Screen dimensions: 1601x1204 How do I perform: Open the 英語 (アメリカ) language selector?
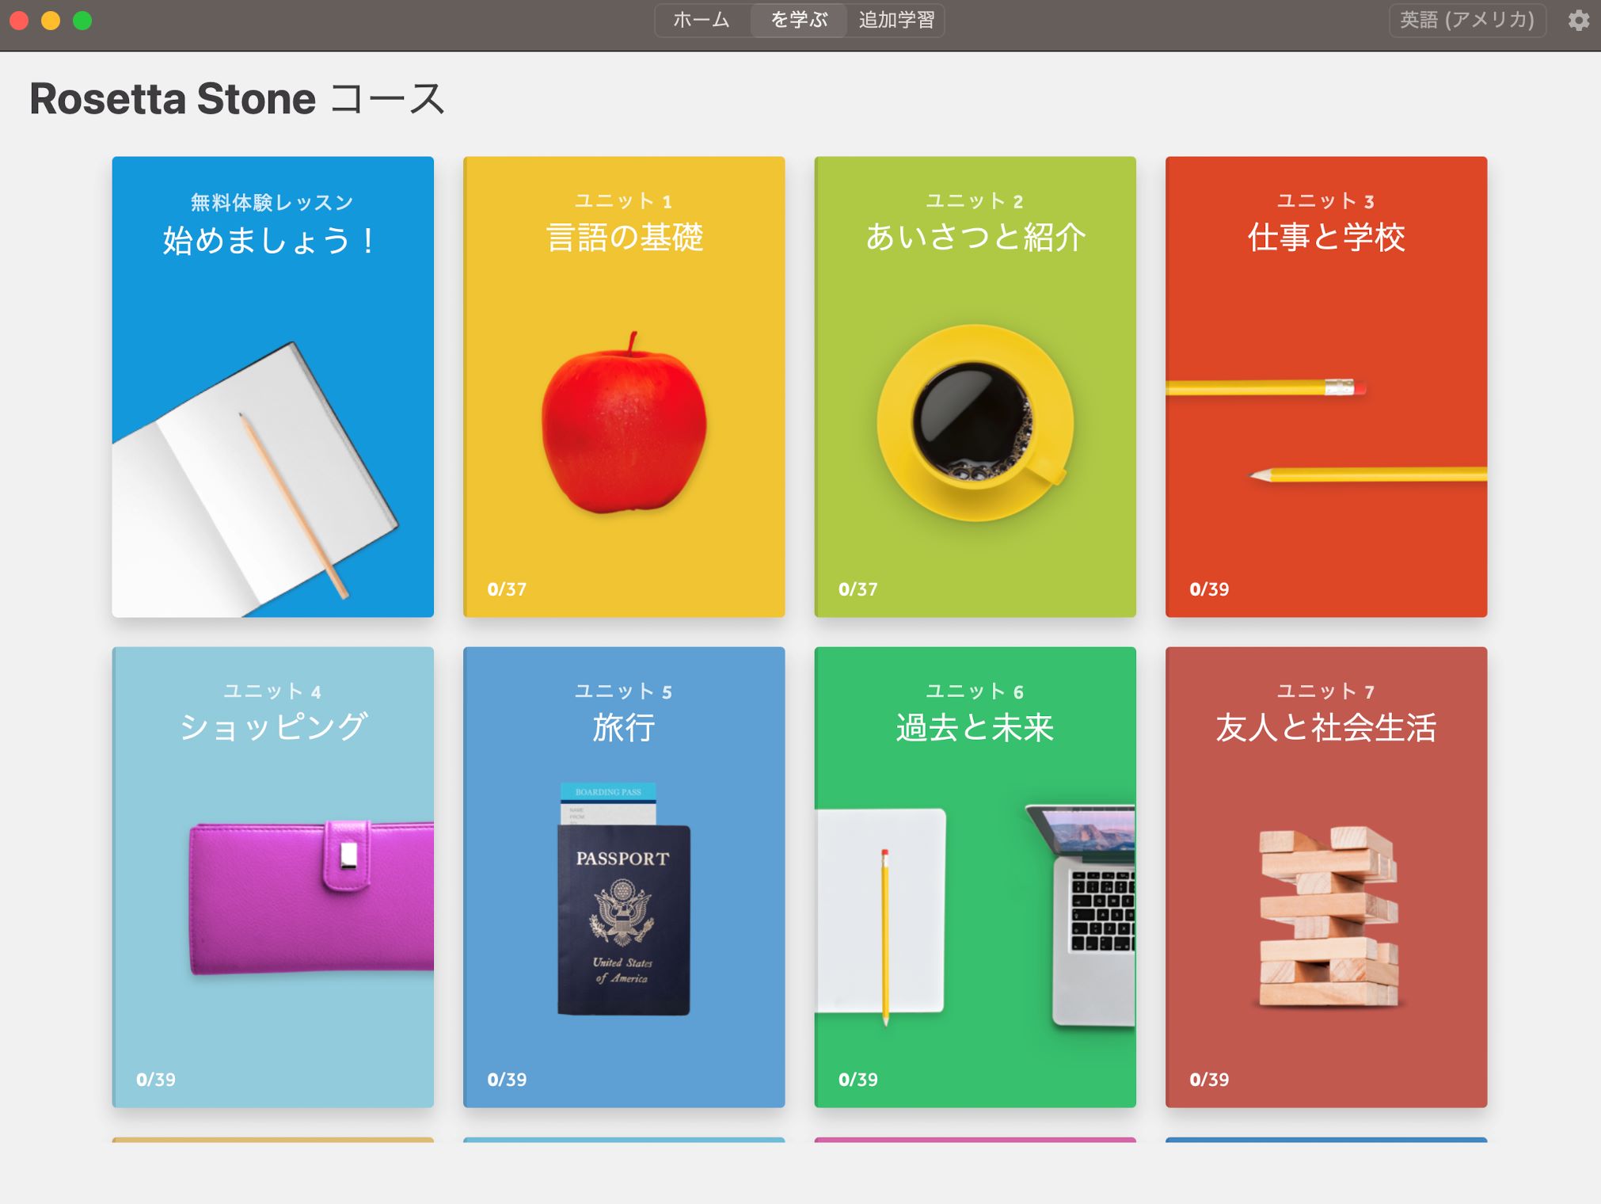point(1466,20)
